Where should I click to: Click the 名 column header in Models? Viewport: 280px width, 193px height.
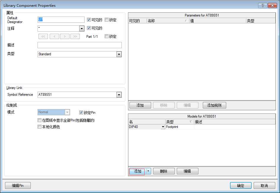click(x=147, y=122)
